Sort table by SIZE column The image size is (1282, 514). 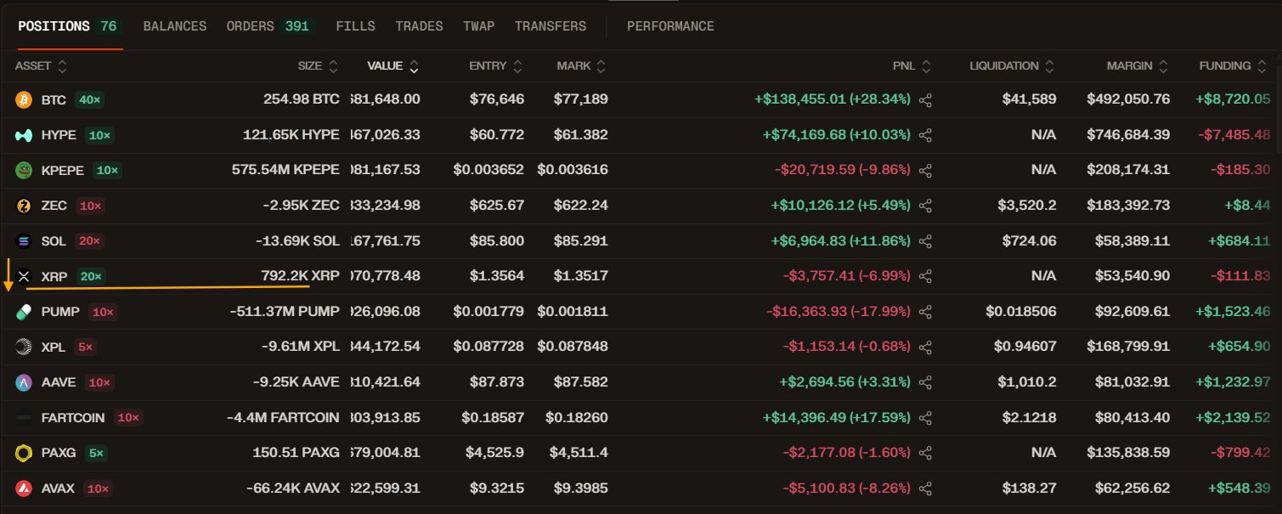pyautogui.click(x=319, y=66)
